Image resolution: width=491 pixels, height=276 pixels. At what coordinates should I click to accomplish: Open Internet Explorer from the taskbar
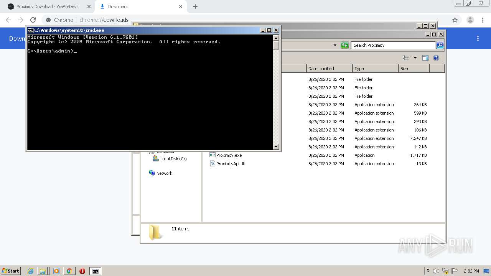(31, 271)
